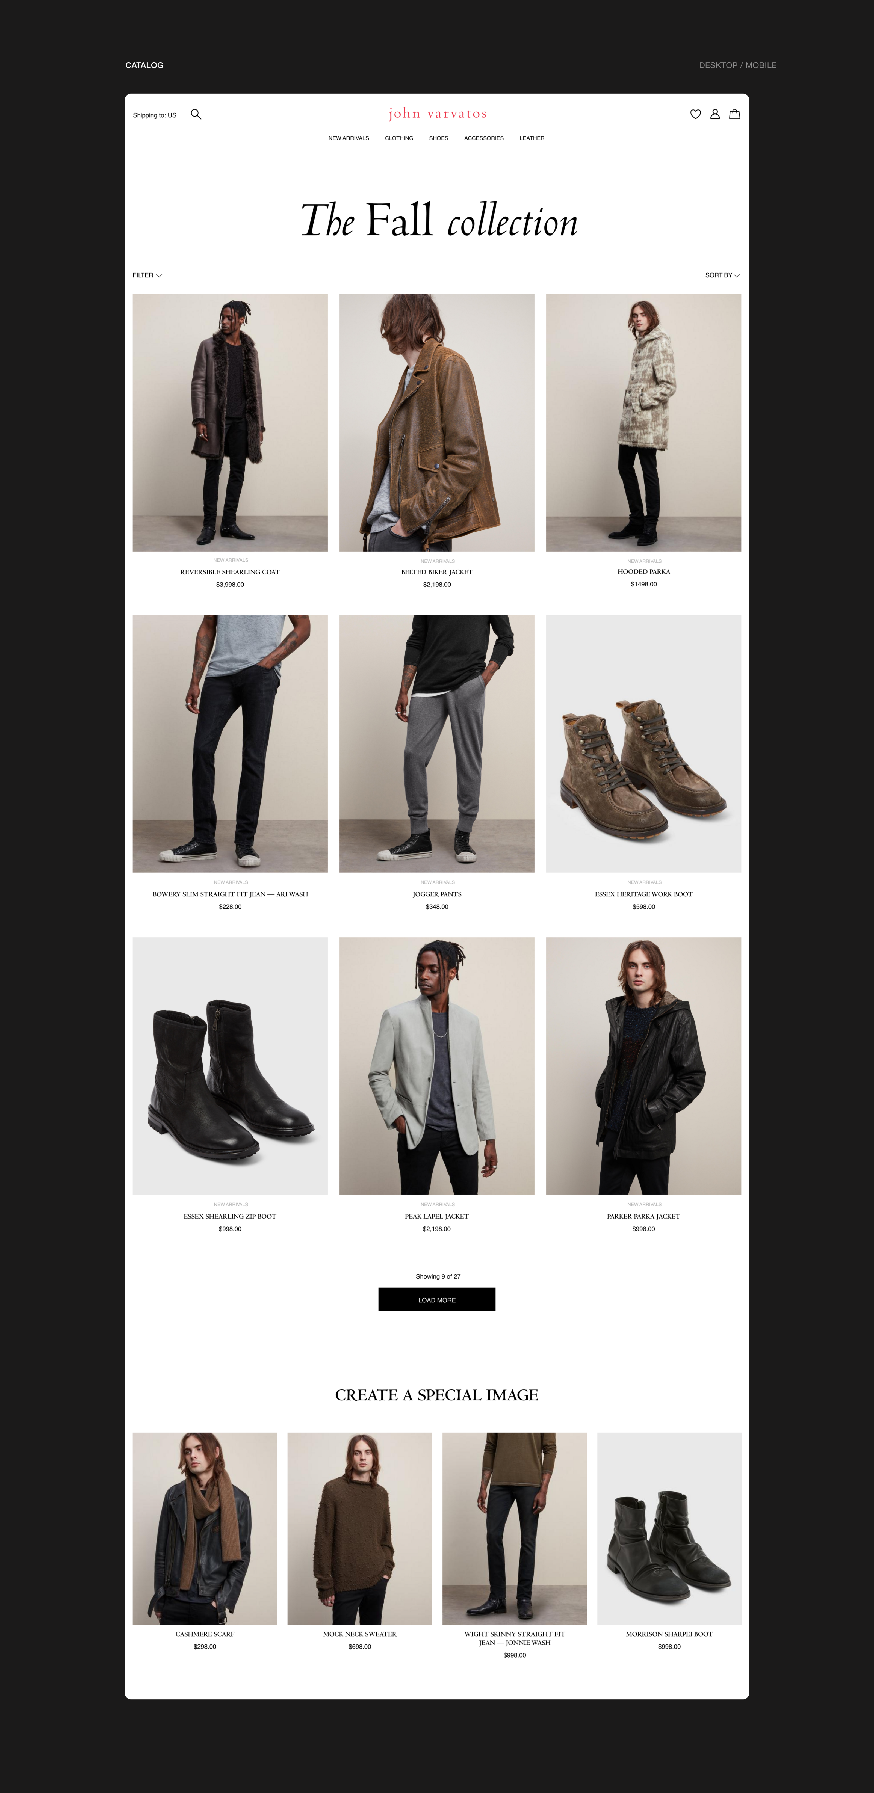Expand the SORT BY dropdown

[722, 275]
